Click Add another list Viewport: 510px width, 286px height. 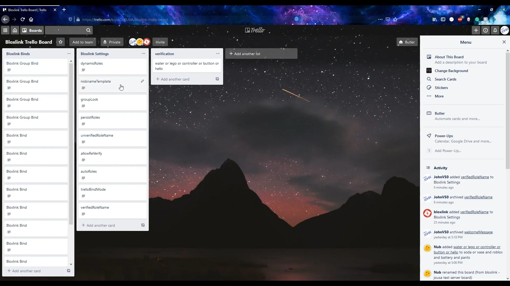pyautogui.click(x=261, y=54)
